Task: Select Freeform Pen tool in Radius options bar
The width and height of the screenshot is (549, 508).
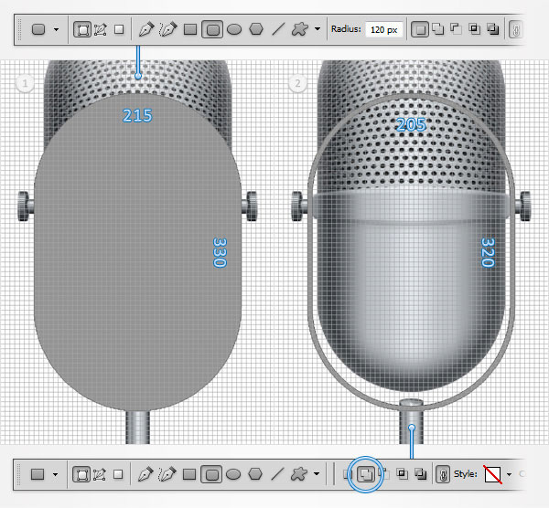Action: point(168,29)
